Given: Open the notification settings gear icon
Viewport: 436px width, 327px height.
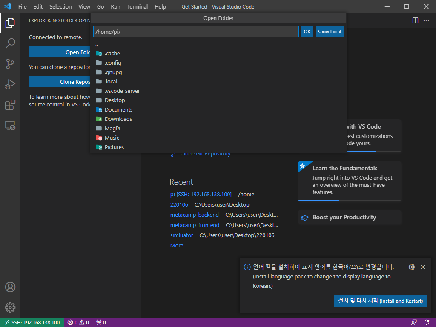Looking at the screenshot, I should 412,267.
